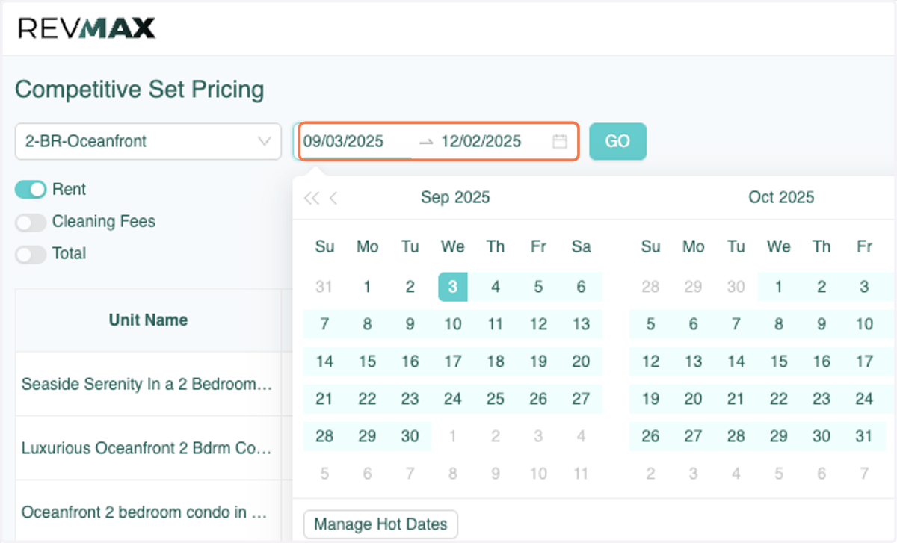Click the Unit Name column header
The width and height of the screenshot is (897, 543).
[x=148, y=320]
